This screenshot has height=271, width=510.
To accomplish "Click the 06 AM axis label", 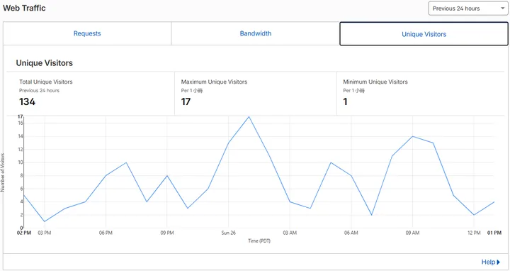I will tap(351, 233).
